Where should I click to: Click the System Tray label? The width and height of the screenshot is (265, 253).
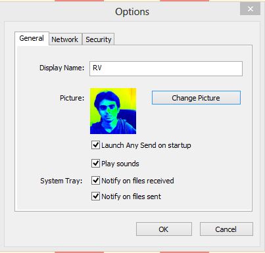pos(61,181)
